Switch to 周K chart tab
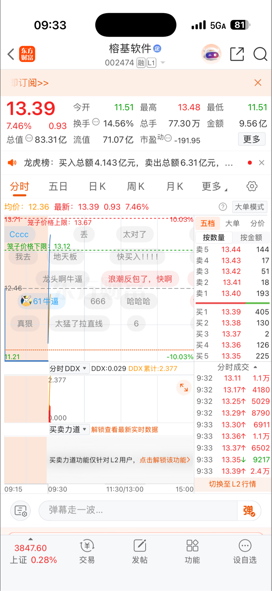Viewport: 272px width, 591px height. click(x=135, y=186)
